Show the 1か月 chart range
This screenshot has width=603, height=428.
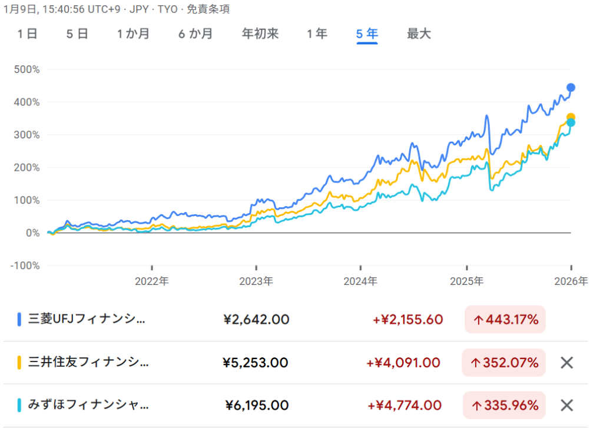(133, 34)
